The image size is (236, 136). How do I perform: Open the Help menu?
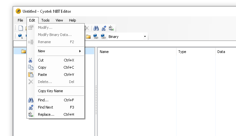pos(72,20)
